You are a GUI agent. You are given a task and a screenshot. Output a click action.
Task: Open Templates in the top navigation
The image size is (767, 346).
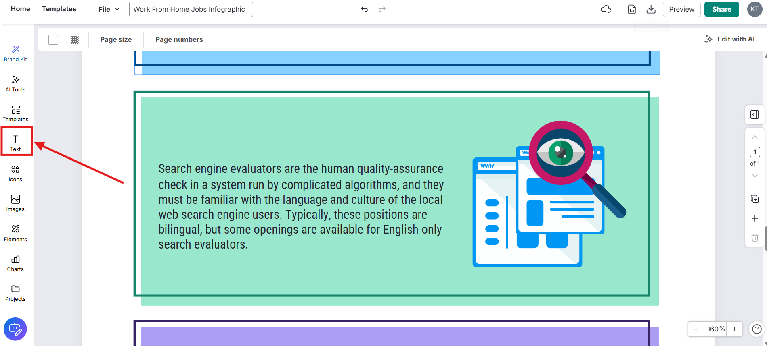(59, 9)
